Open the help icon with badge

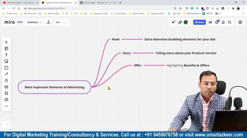pos(217,22)
